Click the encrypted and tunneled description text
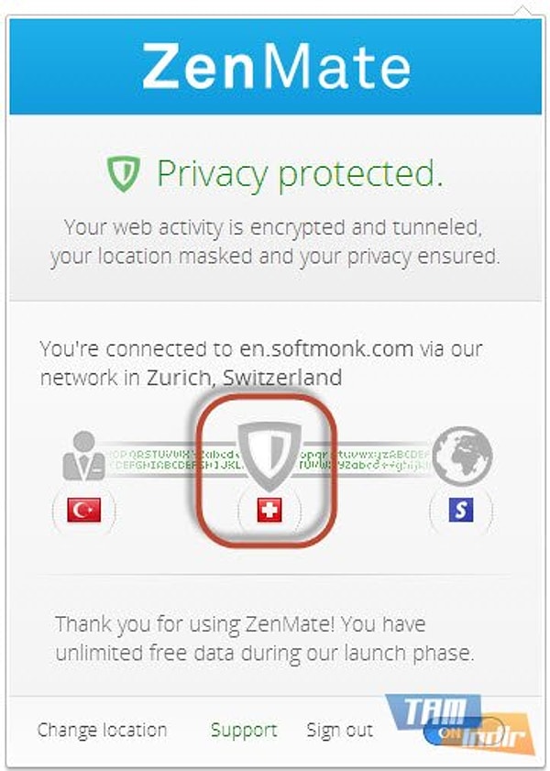 tap(274, 242)
